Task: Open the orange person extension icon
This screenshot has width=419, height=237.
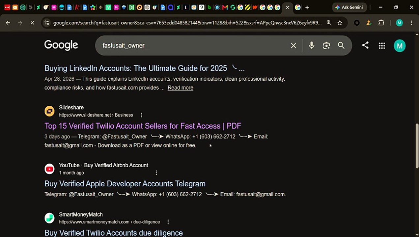Action: coord(369,23)
